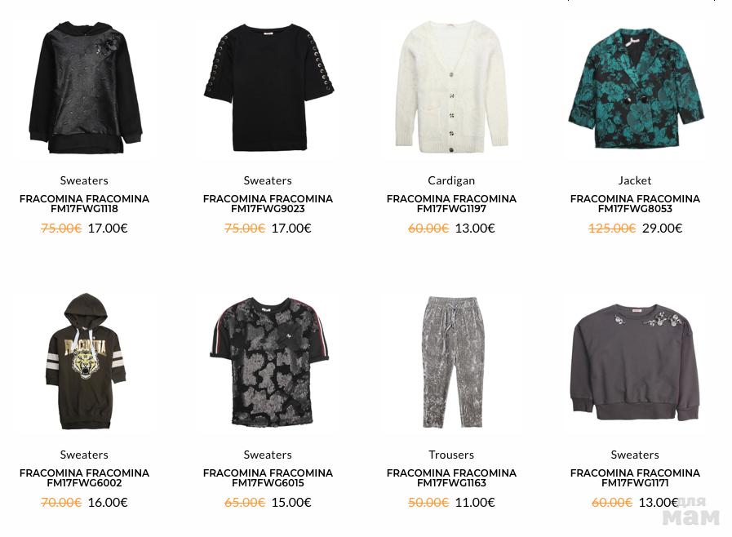Open the FRACOMINA FM17FWG1171 sweater link
The image size is (732, 537).
coord(635,477)
